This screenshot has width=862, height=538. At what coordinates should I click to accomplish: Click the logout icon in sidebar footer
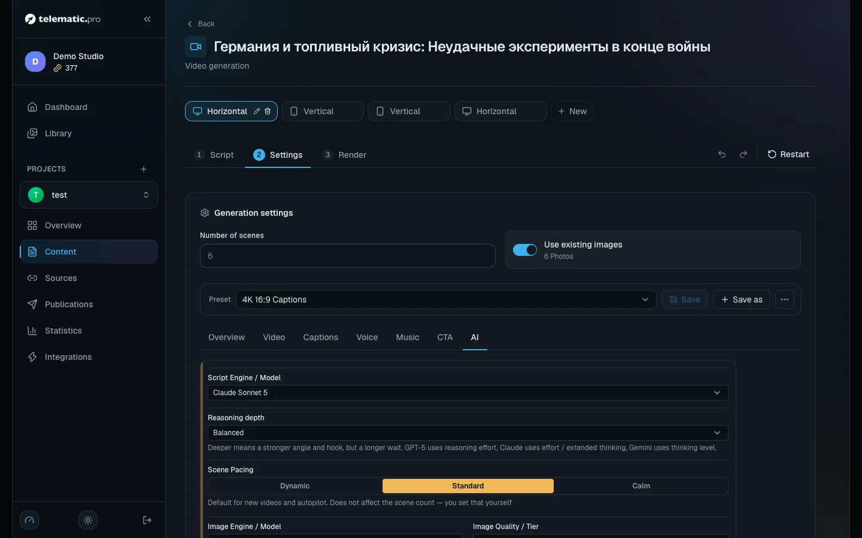tap(147, 520)
